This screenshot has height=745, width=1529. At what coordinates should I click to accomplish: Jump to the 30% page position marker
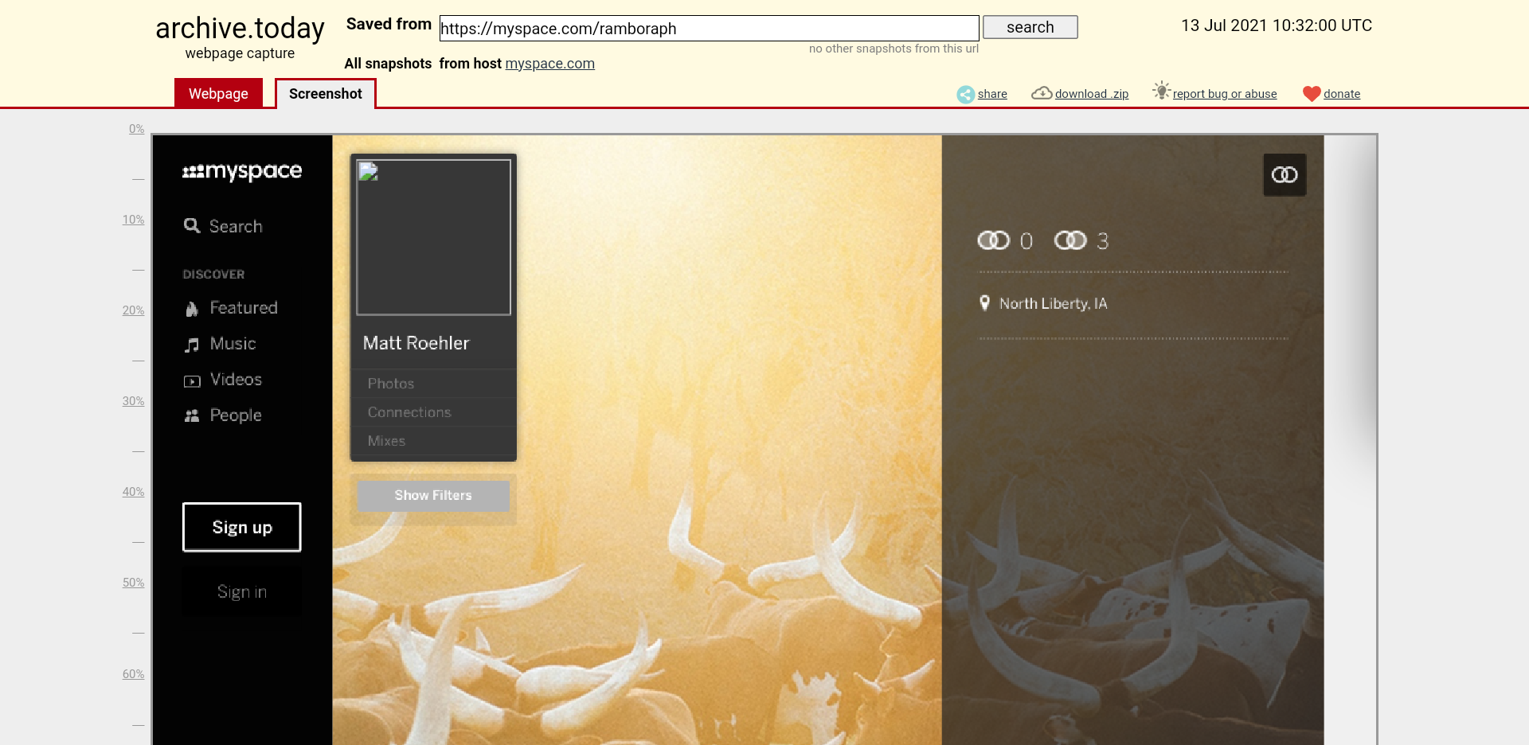point(133,401)
